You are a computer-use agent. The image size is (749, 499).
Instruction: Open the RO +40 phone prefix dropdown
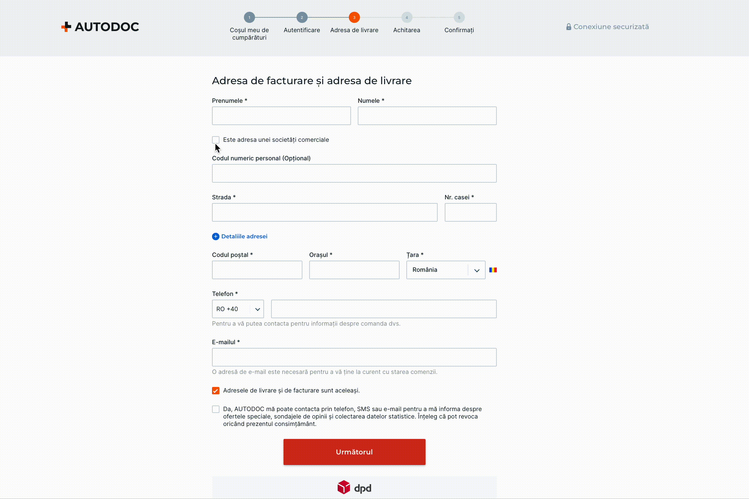click(238, 309)
